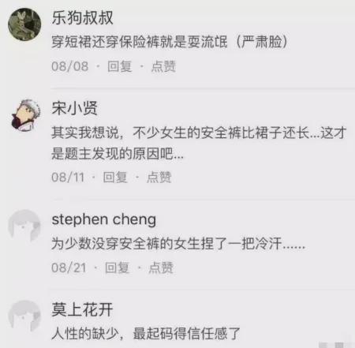This screenshot has height=348, width=355.
Task: Click username 乐狗叔叔
Action: click(x=82, y=18)
